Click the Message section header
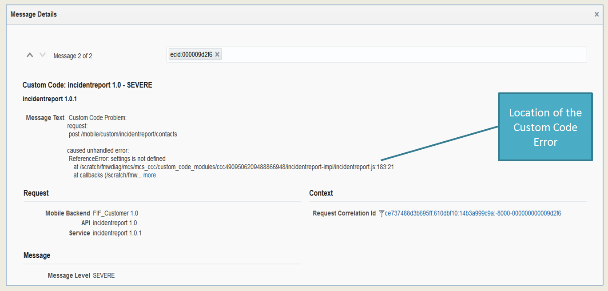The height and width of the screenshot is (291, 608). click(37, 255)
